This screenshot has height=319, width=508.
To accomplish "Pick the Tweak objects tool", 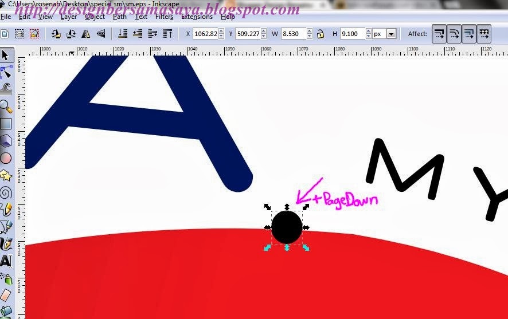I will coord(6,89).
